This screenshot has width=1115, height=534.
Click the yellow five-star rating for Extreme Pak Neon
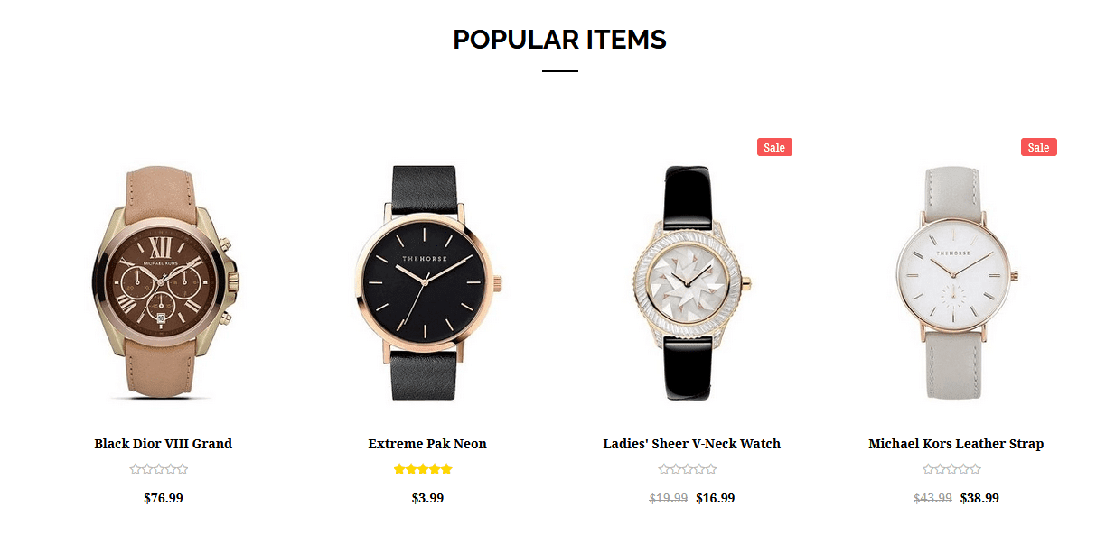click(423, 469)
